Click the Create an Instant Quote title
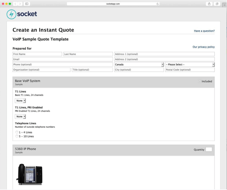Viewport: 227px width, 190px height. pos(43,30)
